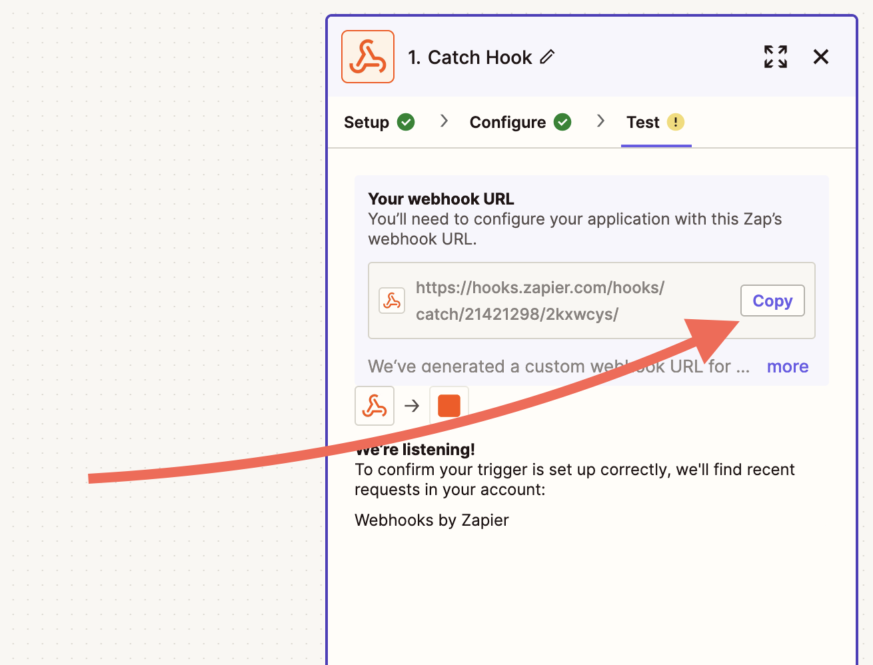The height and width of the screenshot is (665, 873).
Task: Click the yellow warning badge beside Test
Action: point(676,123)
